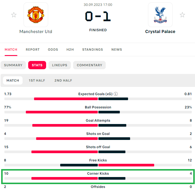The image size is (195, 190).
Task: Open the Lineups section
Action: (x=60, y=65)
